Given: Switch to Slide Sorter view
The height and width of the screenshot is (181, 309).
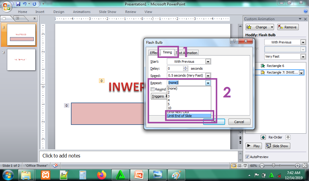Looking at the screenshot, I should (239, 166).
